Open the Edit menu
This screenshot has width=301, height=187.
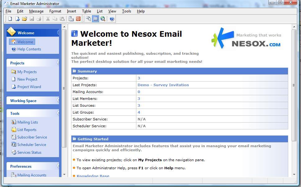tap(20, 11)
